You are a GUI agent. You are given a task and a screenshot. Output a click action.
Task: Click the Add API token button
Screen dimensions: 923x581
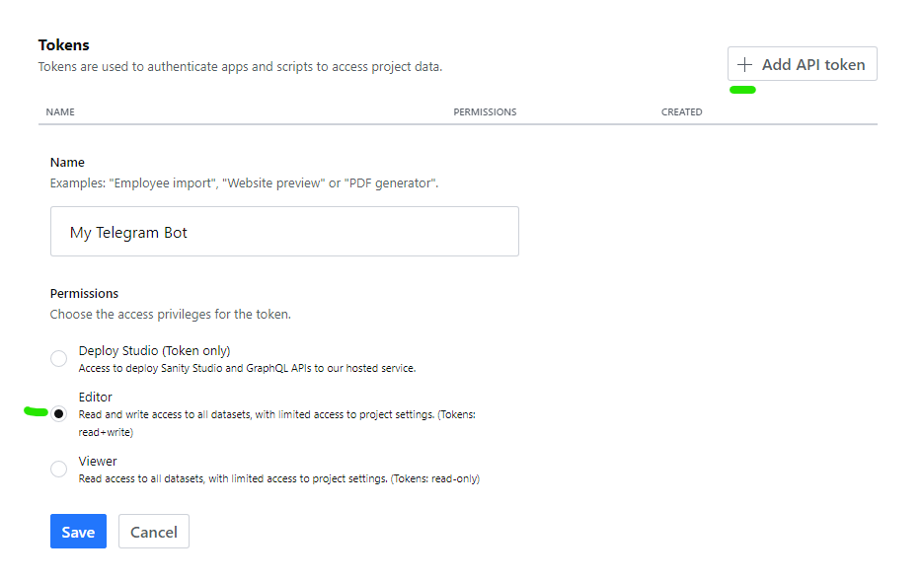[x=802, y=63]
